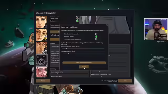Select the Randy storyteller portrait with cigarette
This screenshot has width=168, height=94.
41,48
